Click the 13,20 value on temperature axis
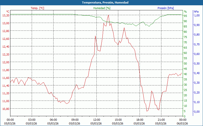Viewport: 203px width, 126px height. 6,15
